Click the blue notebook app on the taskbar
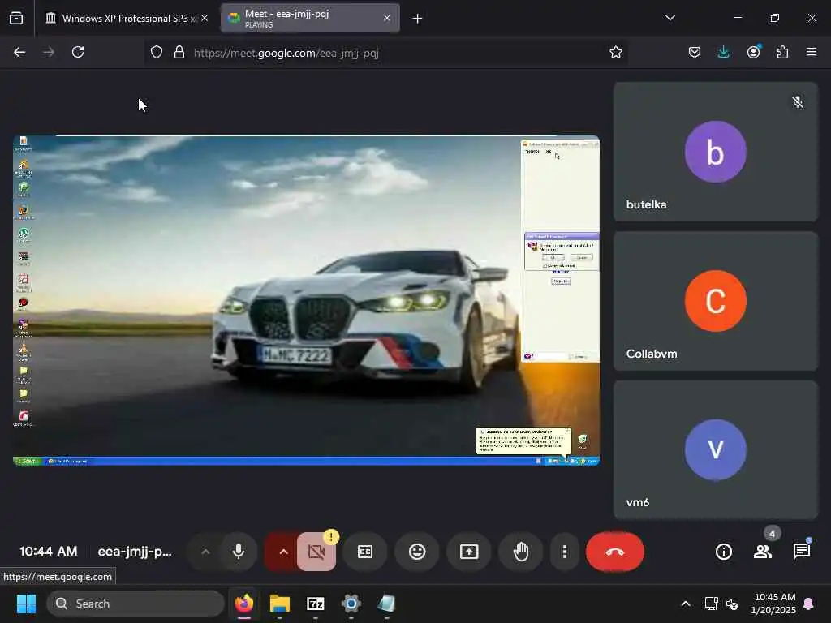 pos(387,604)
